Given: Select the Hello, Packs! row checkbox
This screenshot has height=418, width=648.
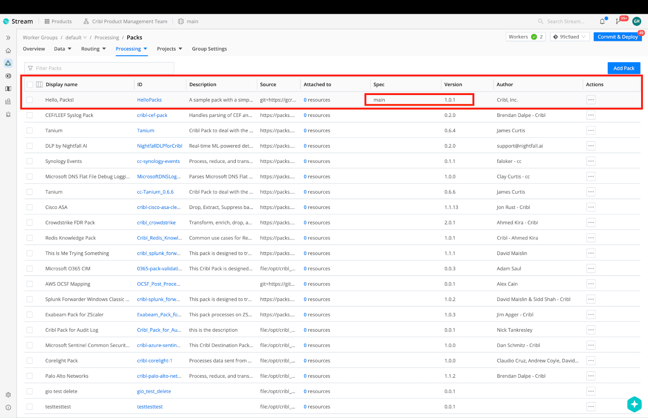Looking at the screenshot, I should [30, 100].
